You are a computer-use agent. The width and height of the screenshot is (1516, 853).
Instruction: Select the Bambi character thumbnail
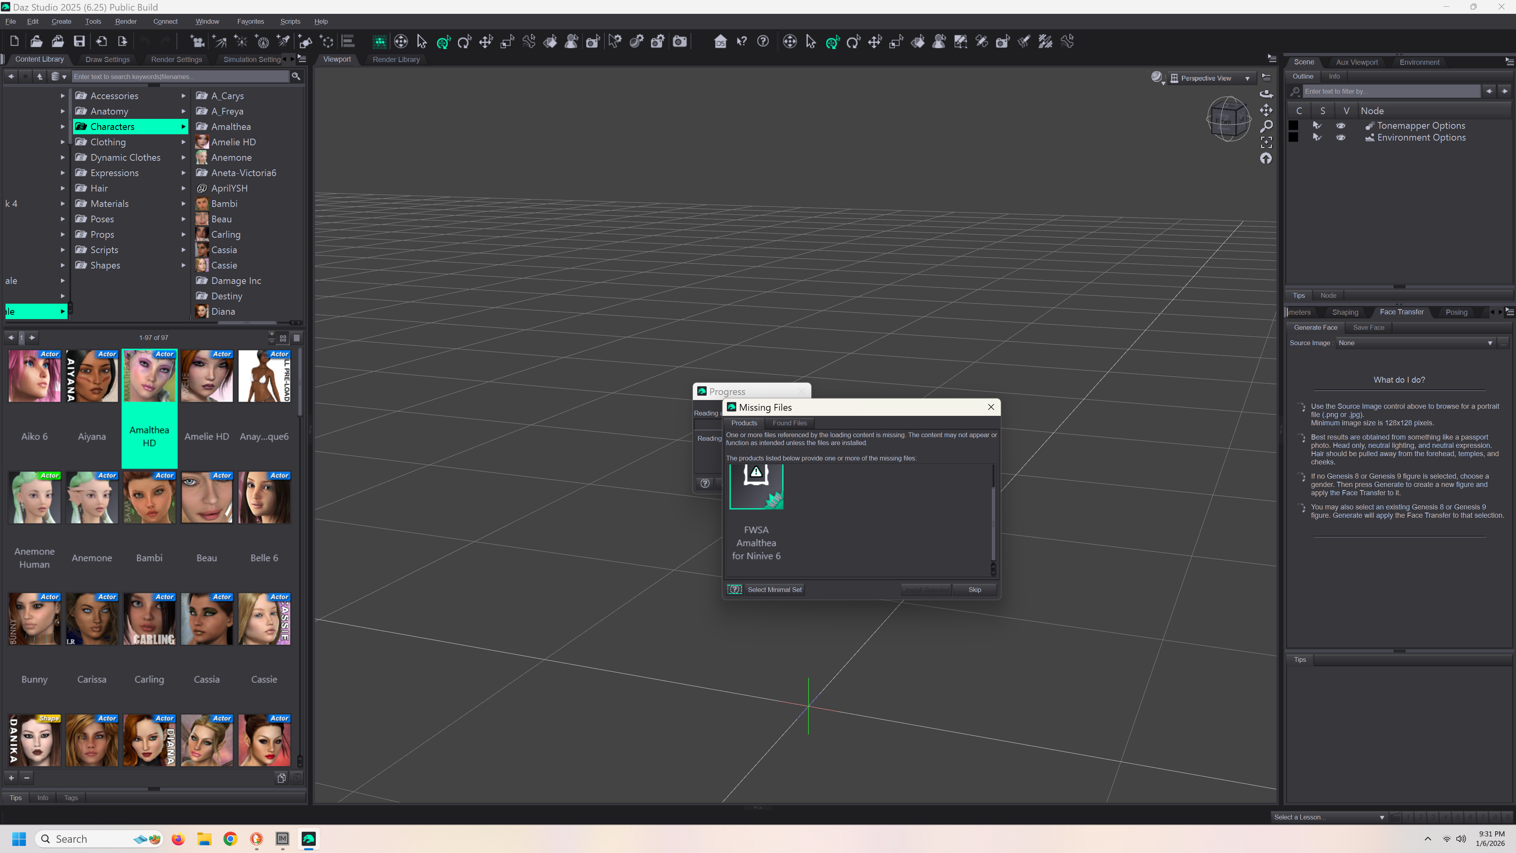(x=149, y=498)
